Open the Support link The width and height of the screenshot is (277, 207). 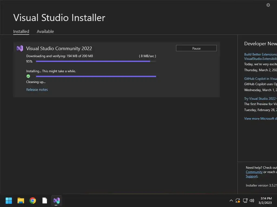tap(252, 176)
